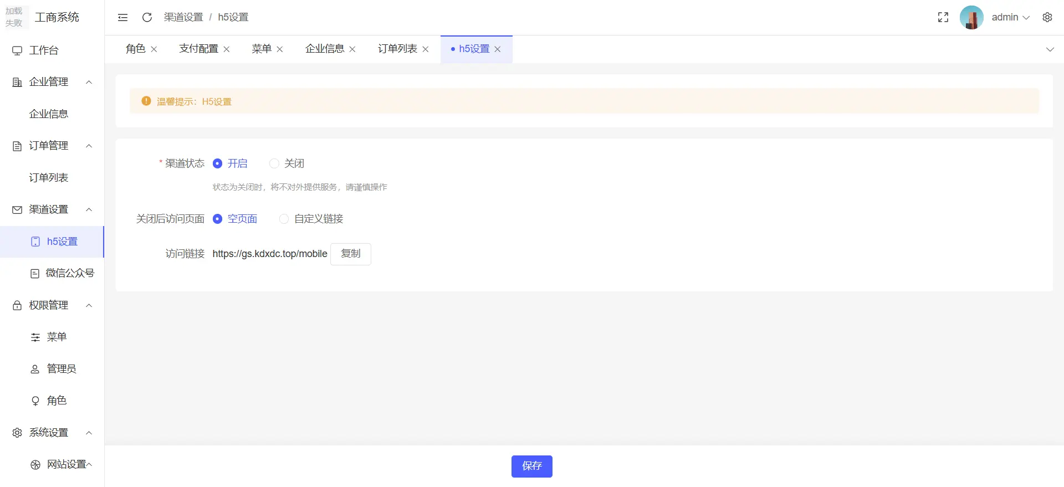Viewport: 1064px width, 487px height.
Task: Switch to the 订单列表 tab
Action: pyautogui.click(x=397, y=49)
